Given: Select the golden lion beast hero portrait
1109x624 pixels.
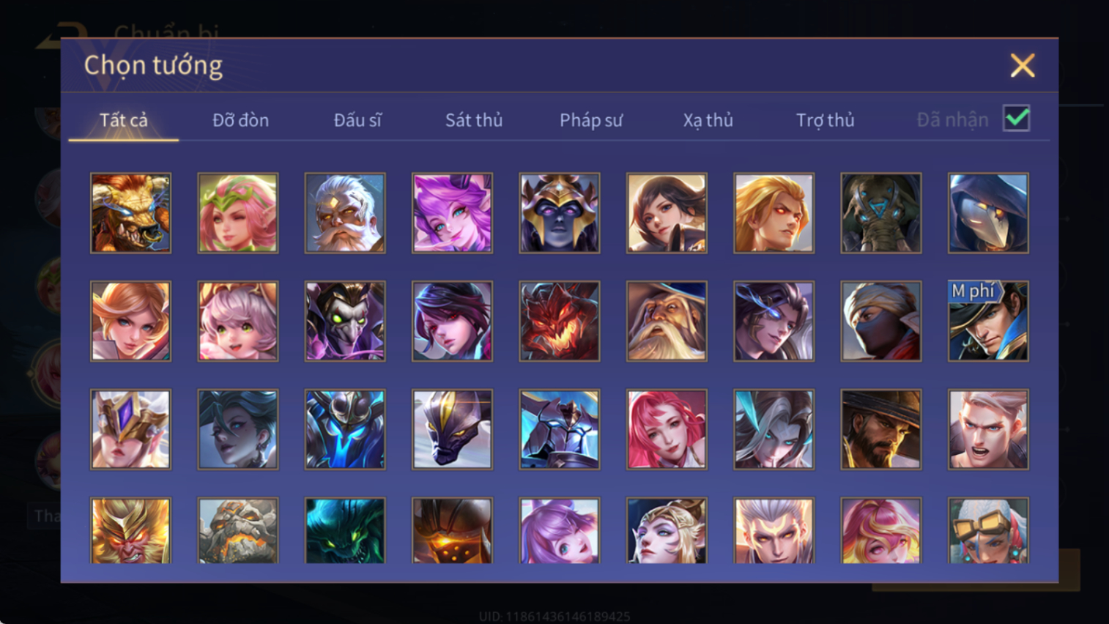Looking at the screenshot, I should [130, 213].
